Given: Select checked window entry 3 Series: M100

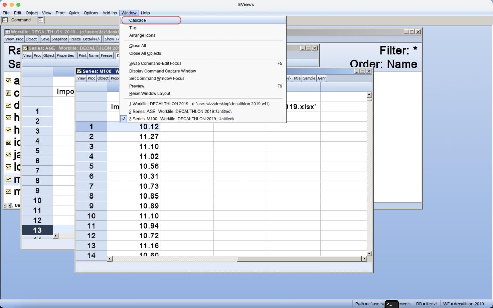Looking at the screenshot, I should click(x=181, y=119).
